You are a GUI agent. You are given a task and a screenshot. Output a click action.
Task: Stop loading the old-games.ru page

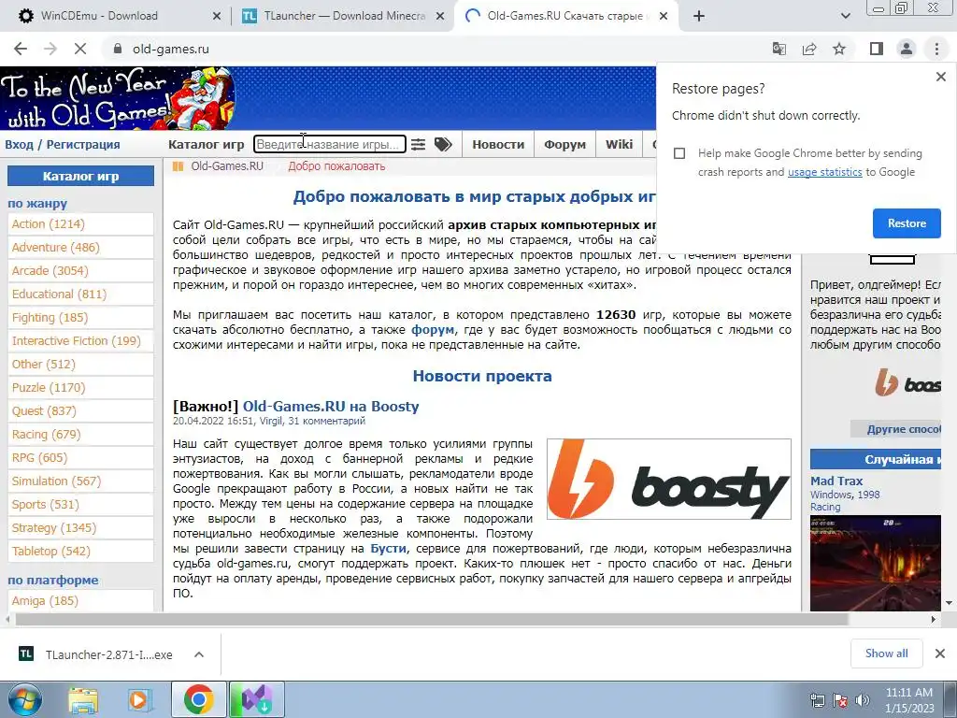pos(80,49)
